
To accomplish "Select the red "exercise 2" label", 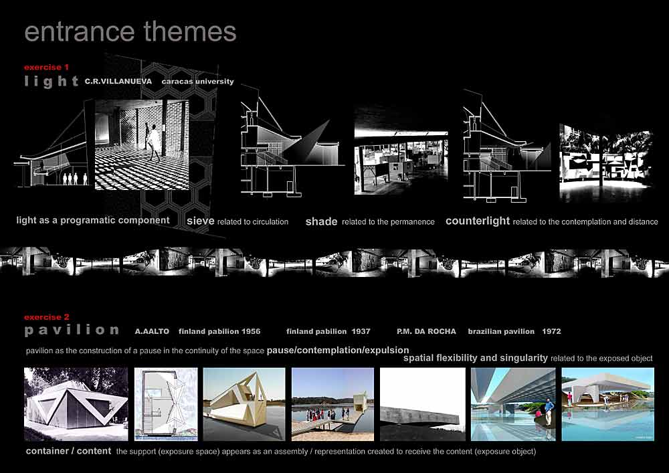I will (46, 316).
